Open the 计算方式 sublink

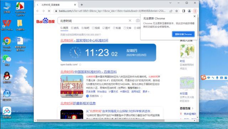113,91
